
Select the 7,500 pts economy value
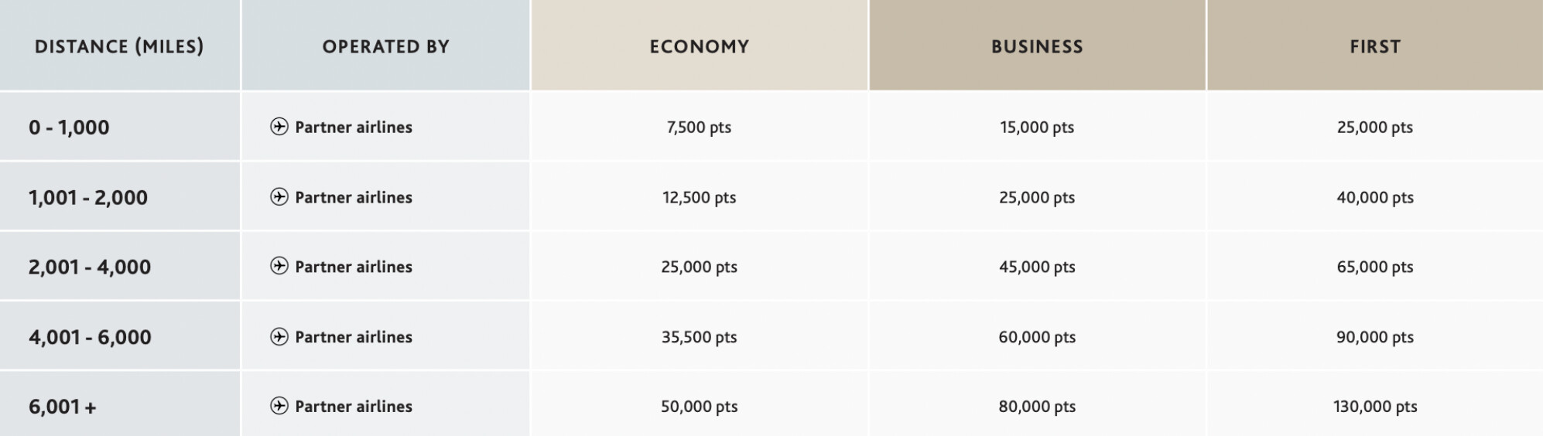tap(699, 128)
